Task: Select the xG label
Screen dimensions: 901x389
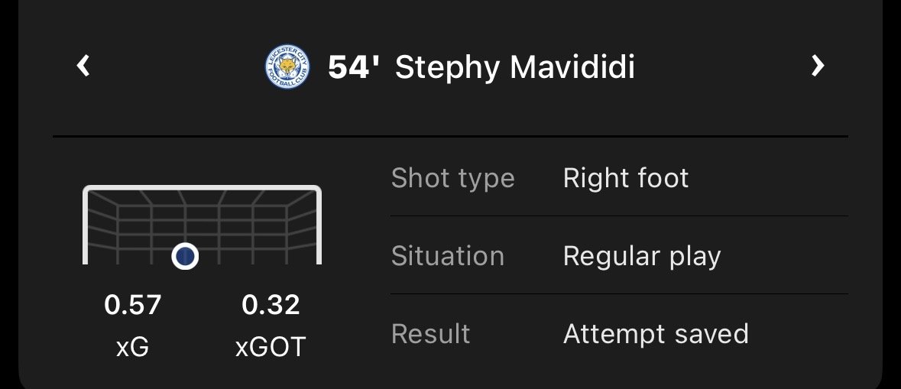Action: click(x=133, y=348)
